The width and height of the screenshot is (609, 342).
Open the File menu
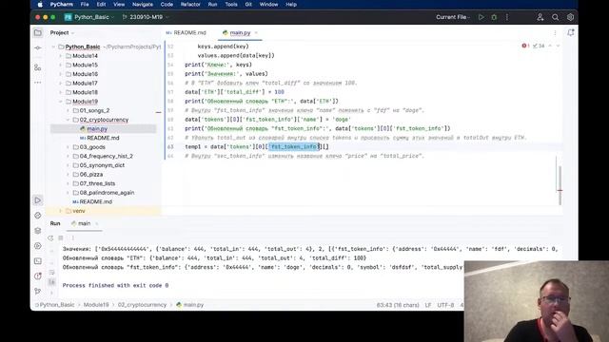pos(85,5)
